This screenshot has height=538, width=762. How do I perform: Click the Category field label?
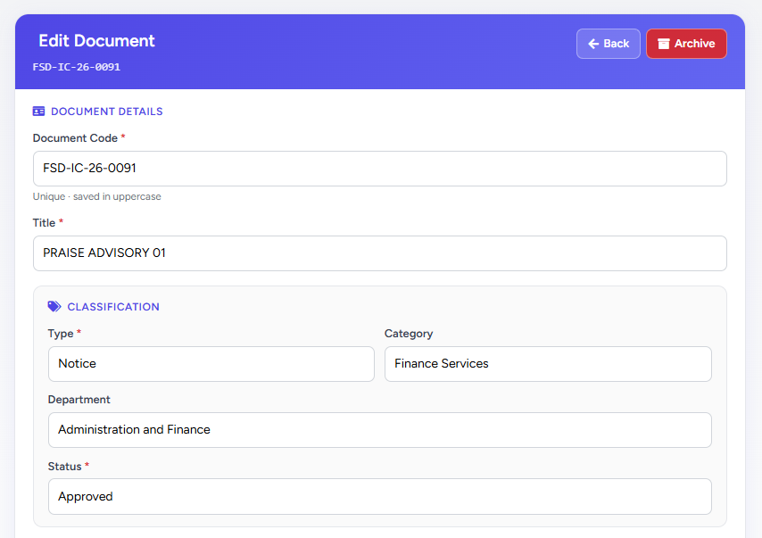coord(409,334)
